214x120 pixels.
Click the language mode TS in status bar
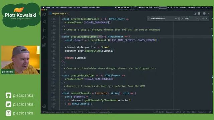188,112
